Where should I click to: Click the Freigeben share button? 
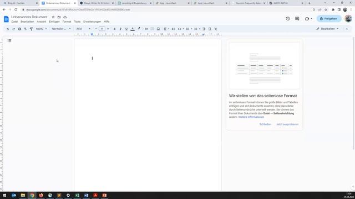tap(329, 19)
